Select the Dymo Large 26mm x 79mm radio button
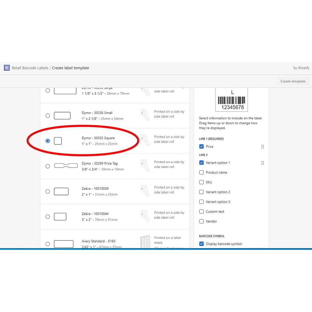 point(48,90)
